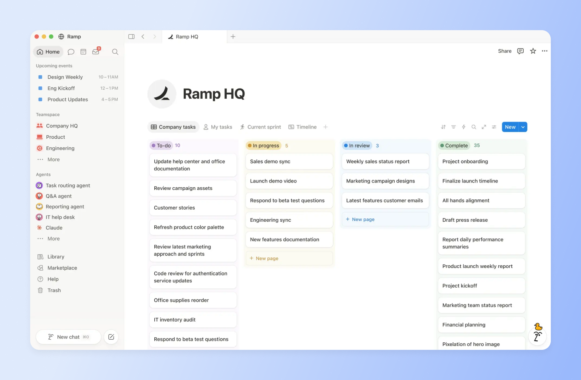Click the sort arrows icon in board toolbar
Screen dimensions: 581x380
(443, 127)
